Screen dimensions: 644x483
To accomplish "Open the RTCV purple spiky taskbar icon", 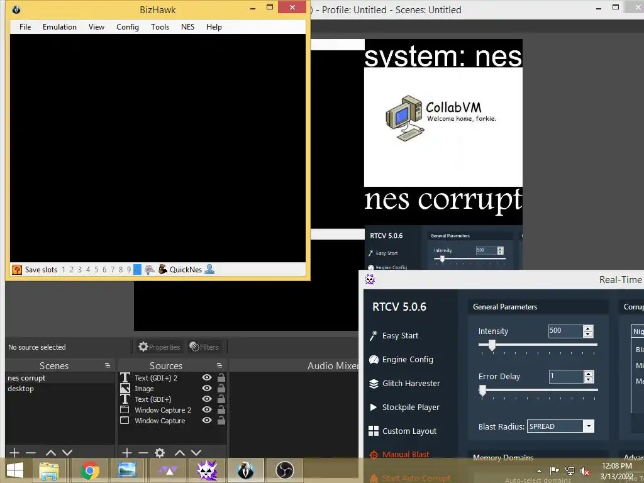I will click(206, 470).
